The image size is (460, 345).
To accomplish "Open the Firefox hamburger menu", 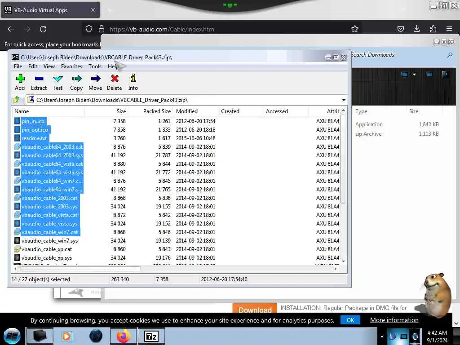I will (x=449, y=29).
